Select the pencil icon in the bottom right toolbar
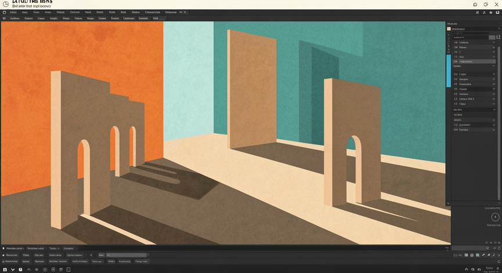This screenshot has width=502, height=273. click(x=483, y=255)
